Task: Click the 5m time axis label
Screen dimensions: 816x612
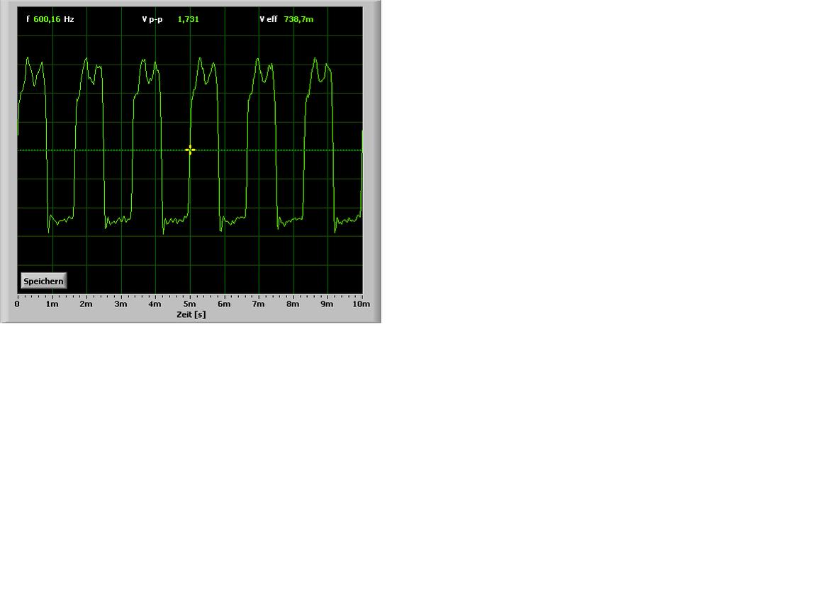Action: click(189, 304)
